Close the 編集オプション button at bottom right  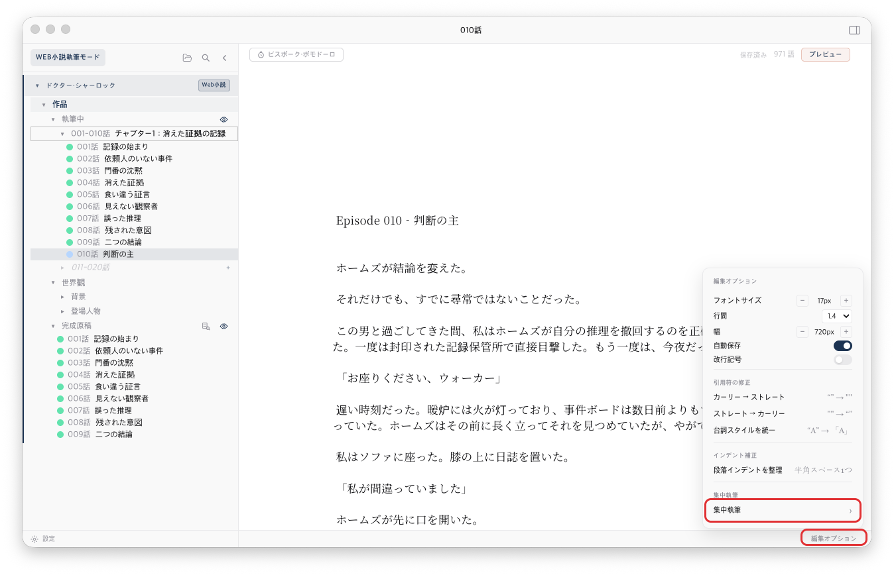tap(834, 539)
